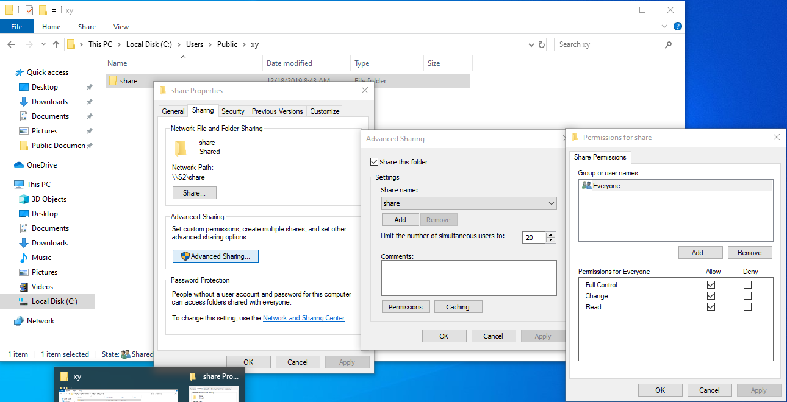Check Deny Full Control checkbox
Image resolution: width=787 pixels, height=402 pixels.
(x=748, y=285)
